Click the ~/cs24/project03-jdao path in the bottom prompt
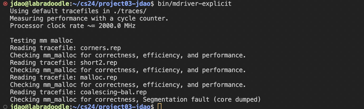Viewport: 364px width, 109px height. [110, 107]
